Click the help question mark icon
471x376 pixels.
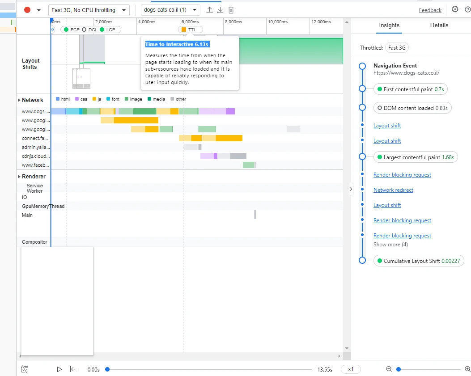tap(468, 9)
